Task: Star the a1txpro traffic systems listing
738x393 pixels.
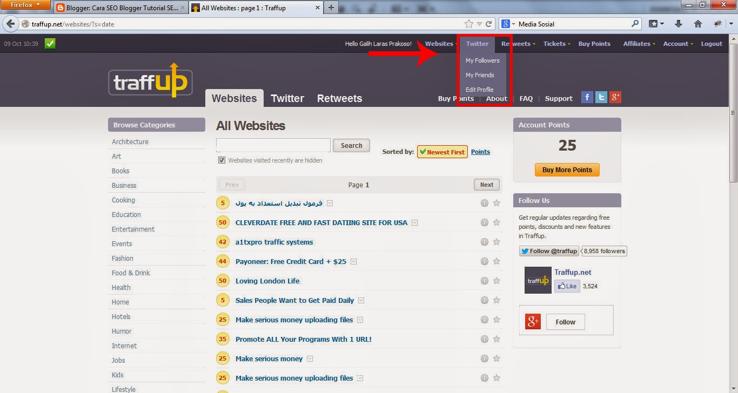Action: tap(497, 242)
